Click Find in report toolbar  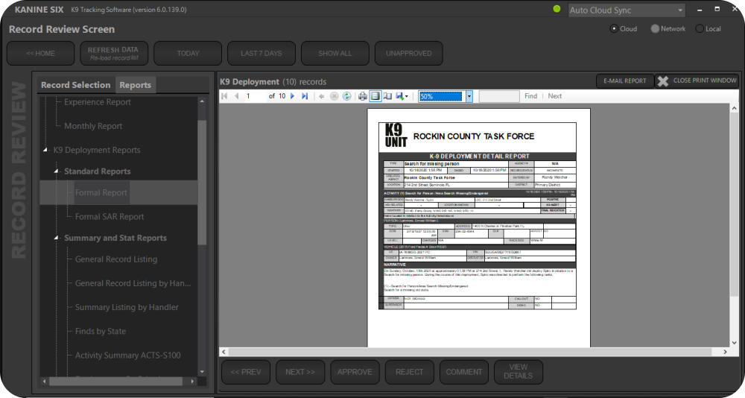[x=530, y=96]
